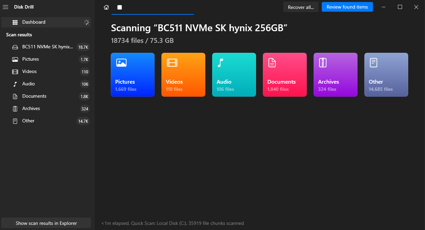The height and width of the screenshot is (230, 425).
Task: Click the Scan results heading
Action: pos(19,35)
